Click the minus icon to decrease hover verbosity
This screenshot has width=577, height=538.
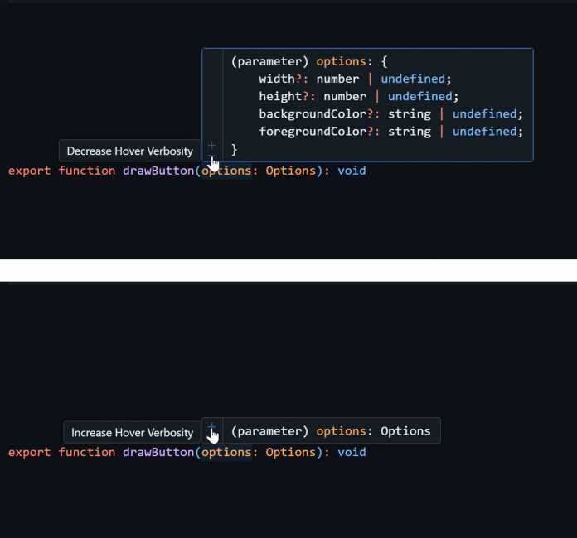point(211,157)
